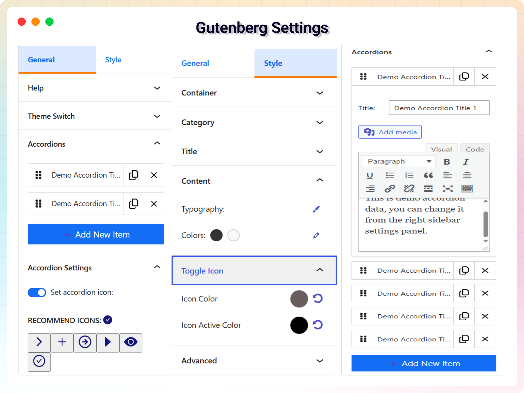
Task: Choose the plus sign recommended icon
Action: (x=62, y=342)
